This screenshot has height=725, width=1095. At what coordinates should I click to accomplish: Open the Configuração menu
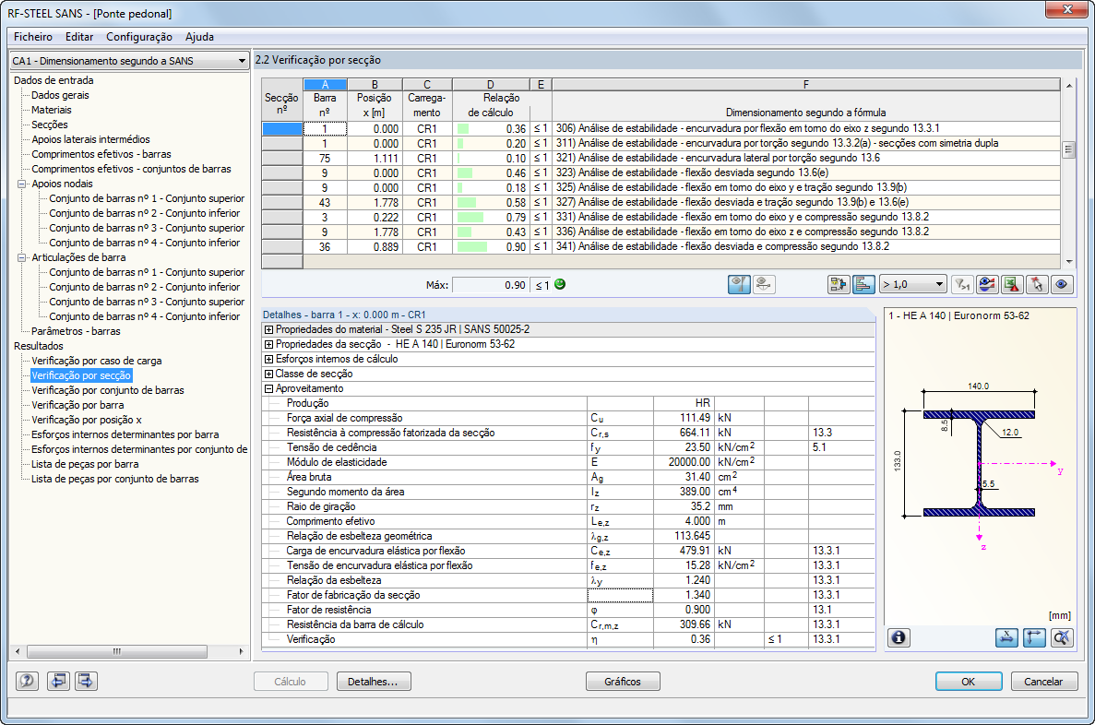[139, 37]
